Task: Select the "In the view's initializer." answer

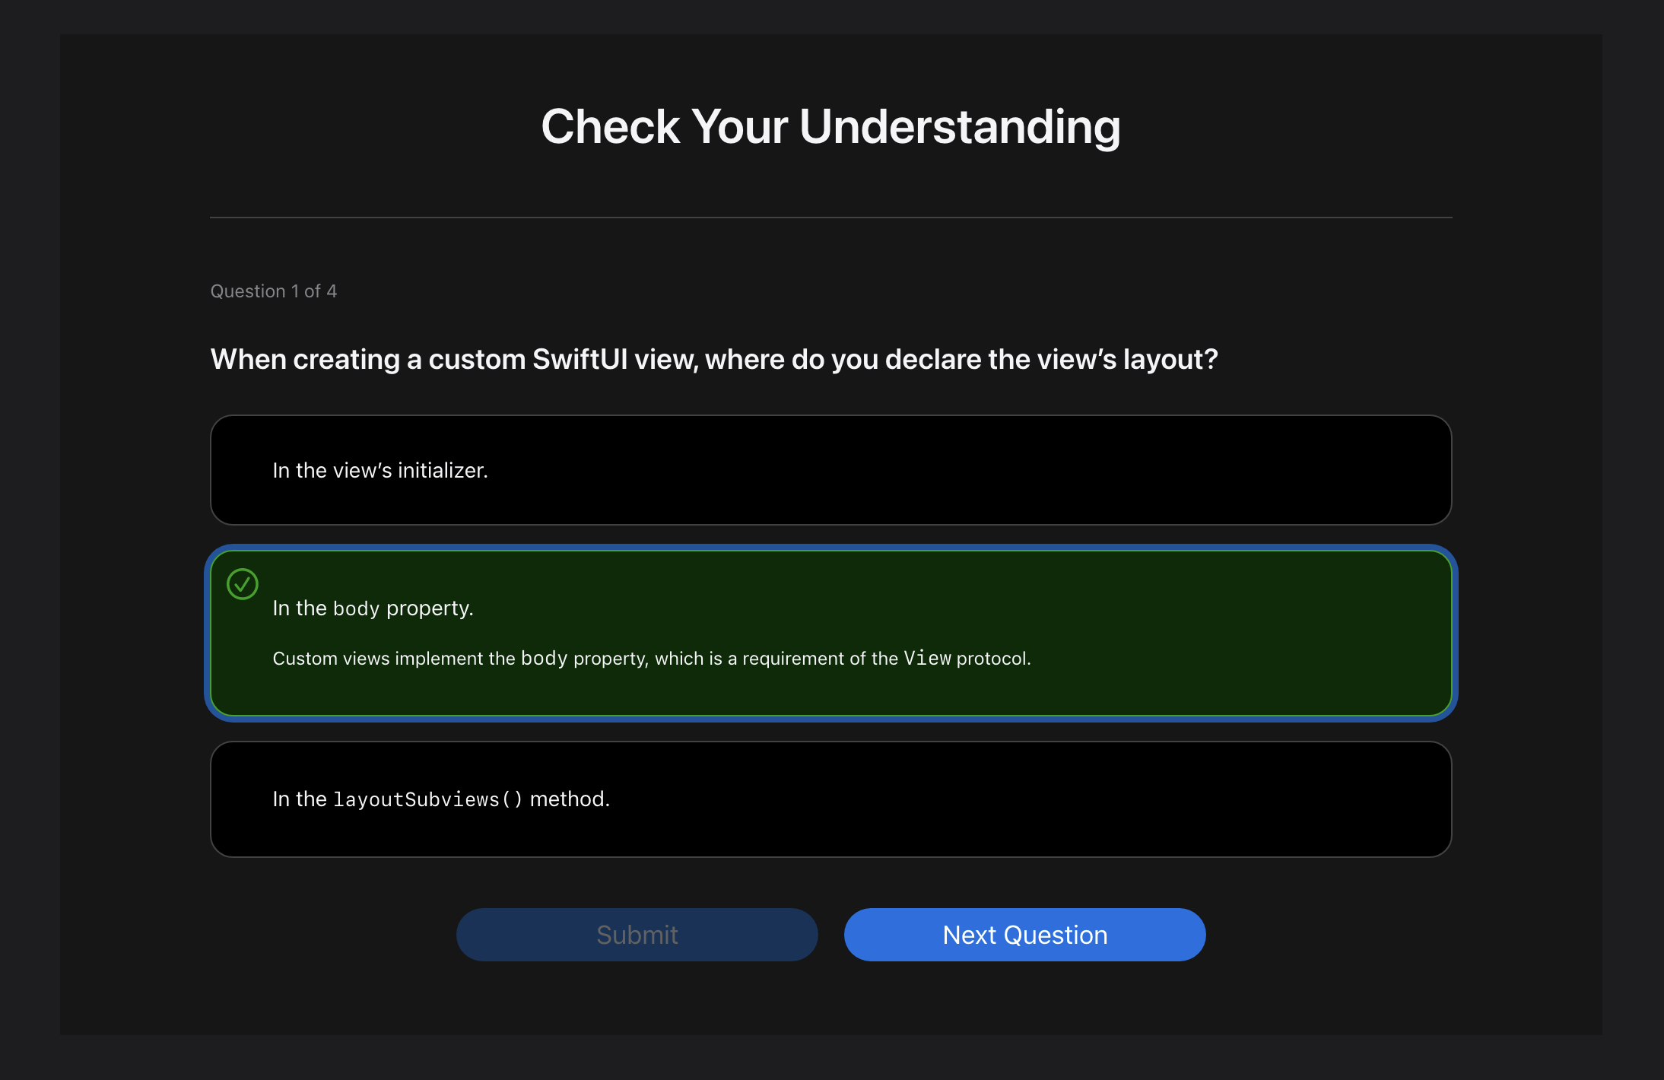Action: [830, 470]
